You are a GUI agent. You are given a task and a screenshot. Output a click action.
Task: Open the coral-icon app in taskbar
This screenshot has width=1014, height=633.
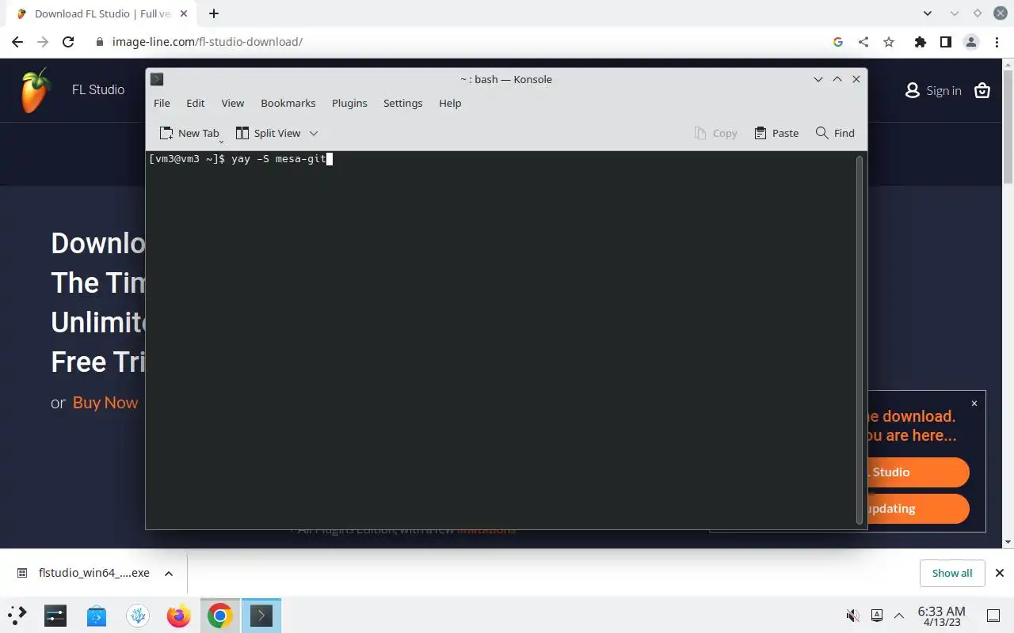pos(138,615)
